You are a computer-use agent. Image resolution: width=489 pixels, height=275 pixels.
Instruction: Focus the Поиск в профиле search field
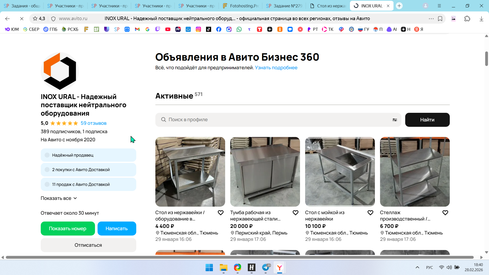[x=275, y=120]
